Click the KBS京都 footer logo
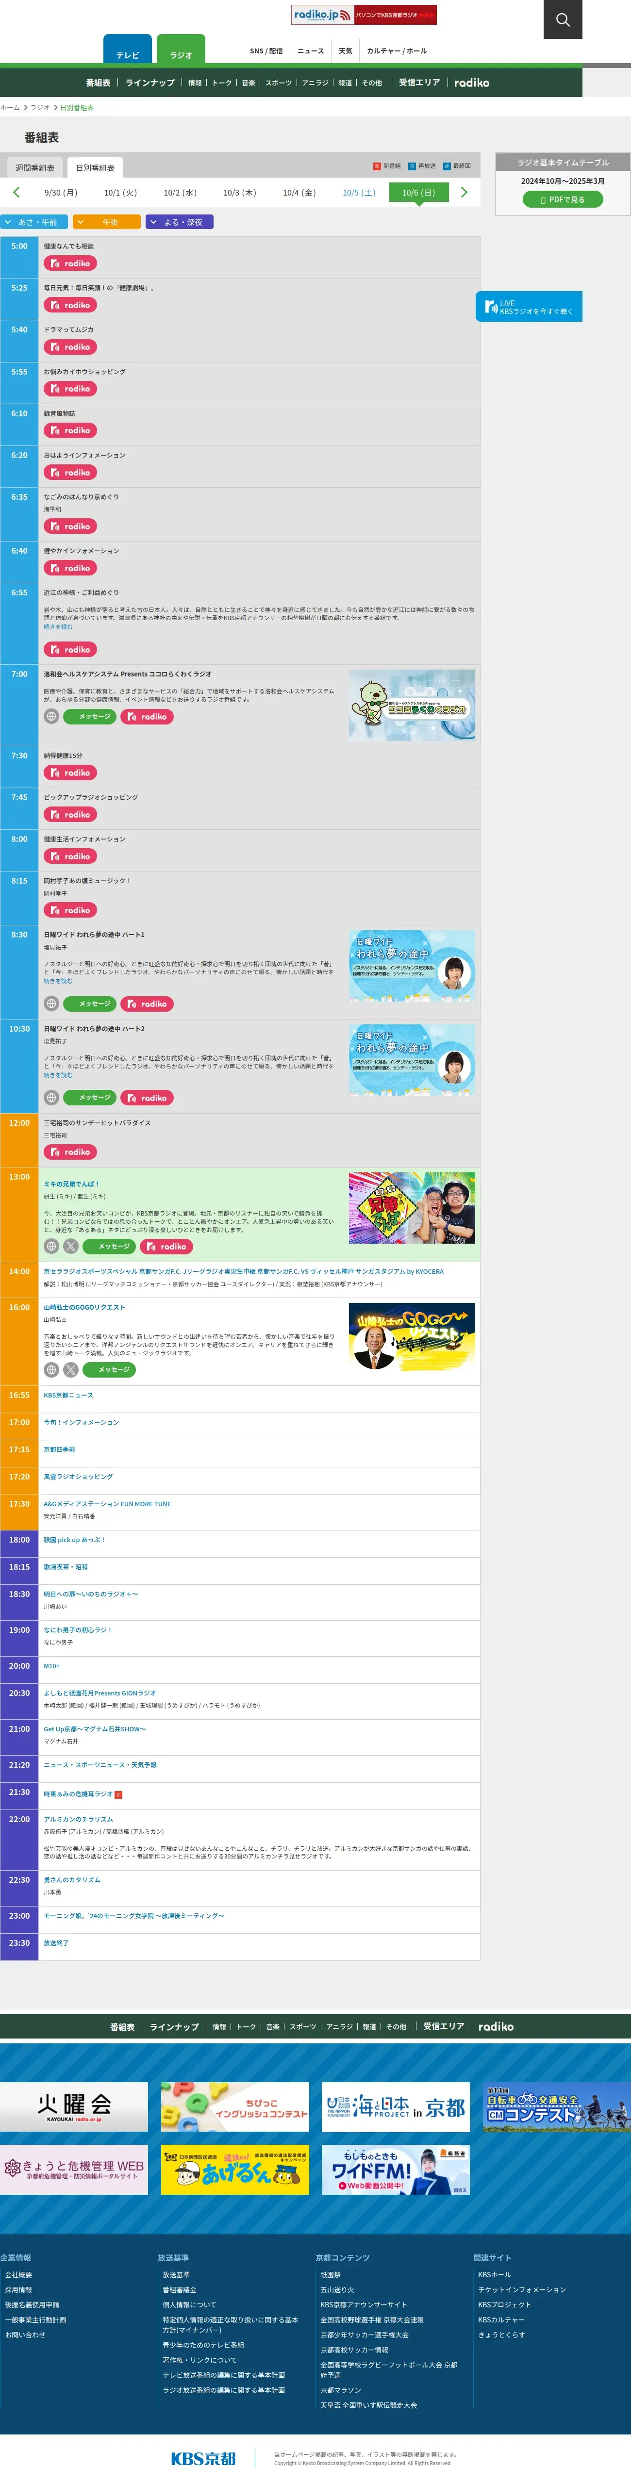The height and width of the screenshot is (2483, 631). pyautogui.click(x=202, y=2458)
